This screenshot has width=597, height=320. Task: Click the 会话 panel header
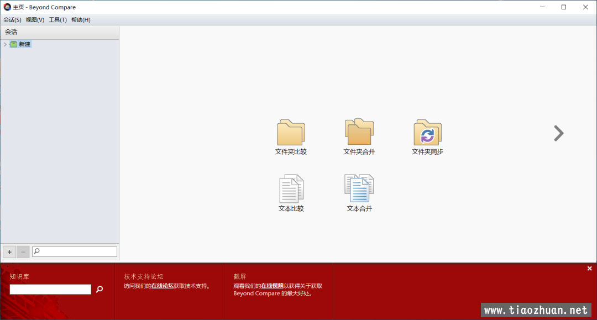pyautogui.click(x=60, y=32)
